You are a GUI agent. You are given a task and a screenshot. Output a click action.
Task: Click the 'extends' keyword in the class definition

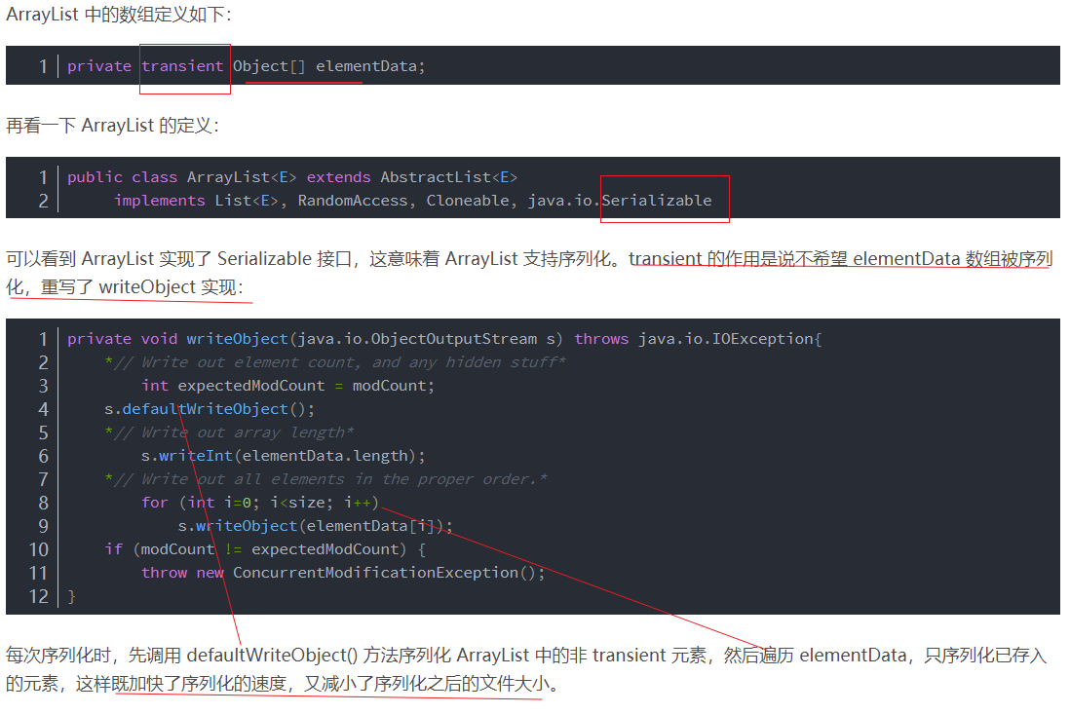338,177
